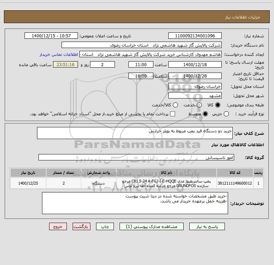The image size is (274, 265).
Task: Click the ردیف column header
Action: coord(258,173)
